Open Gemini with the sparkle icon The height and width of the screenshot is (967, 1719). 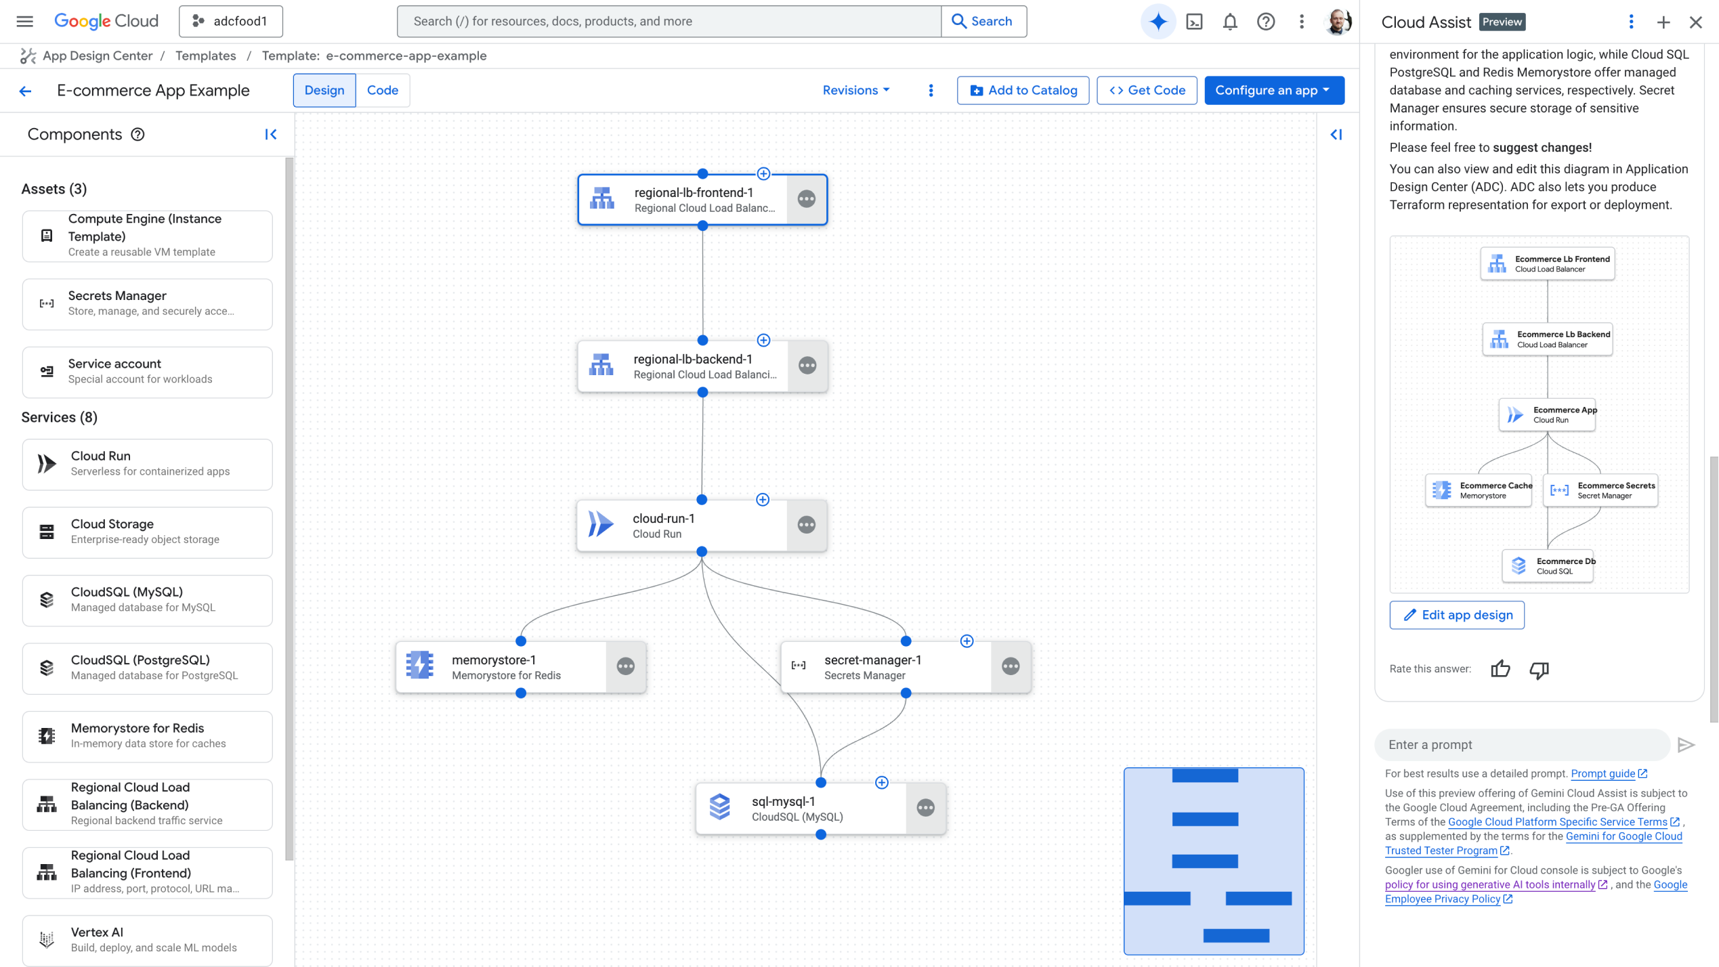tap(1158, 21)
